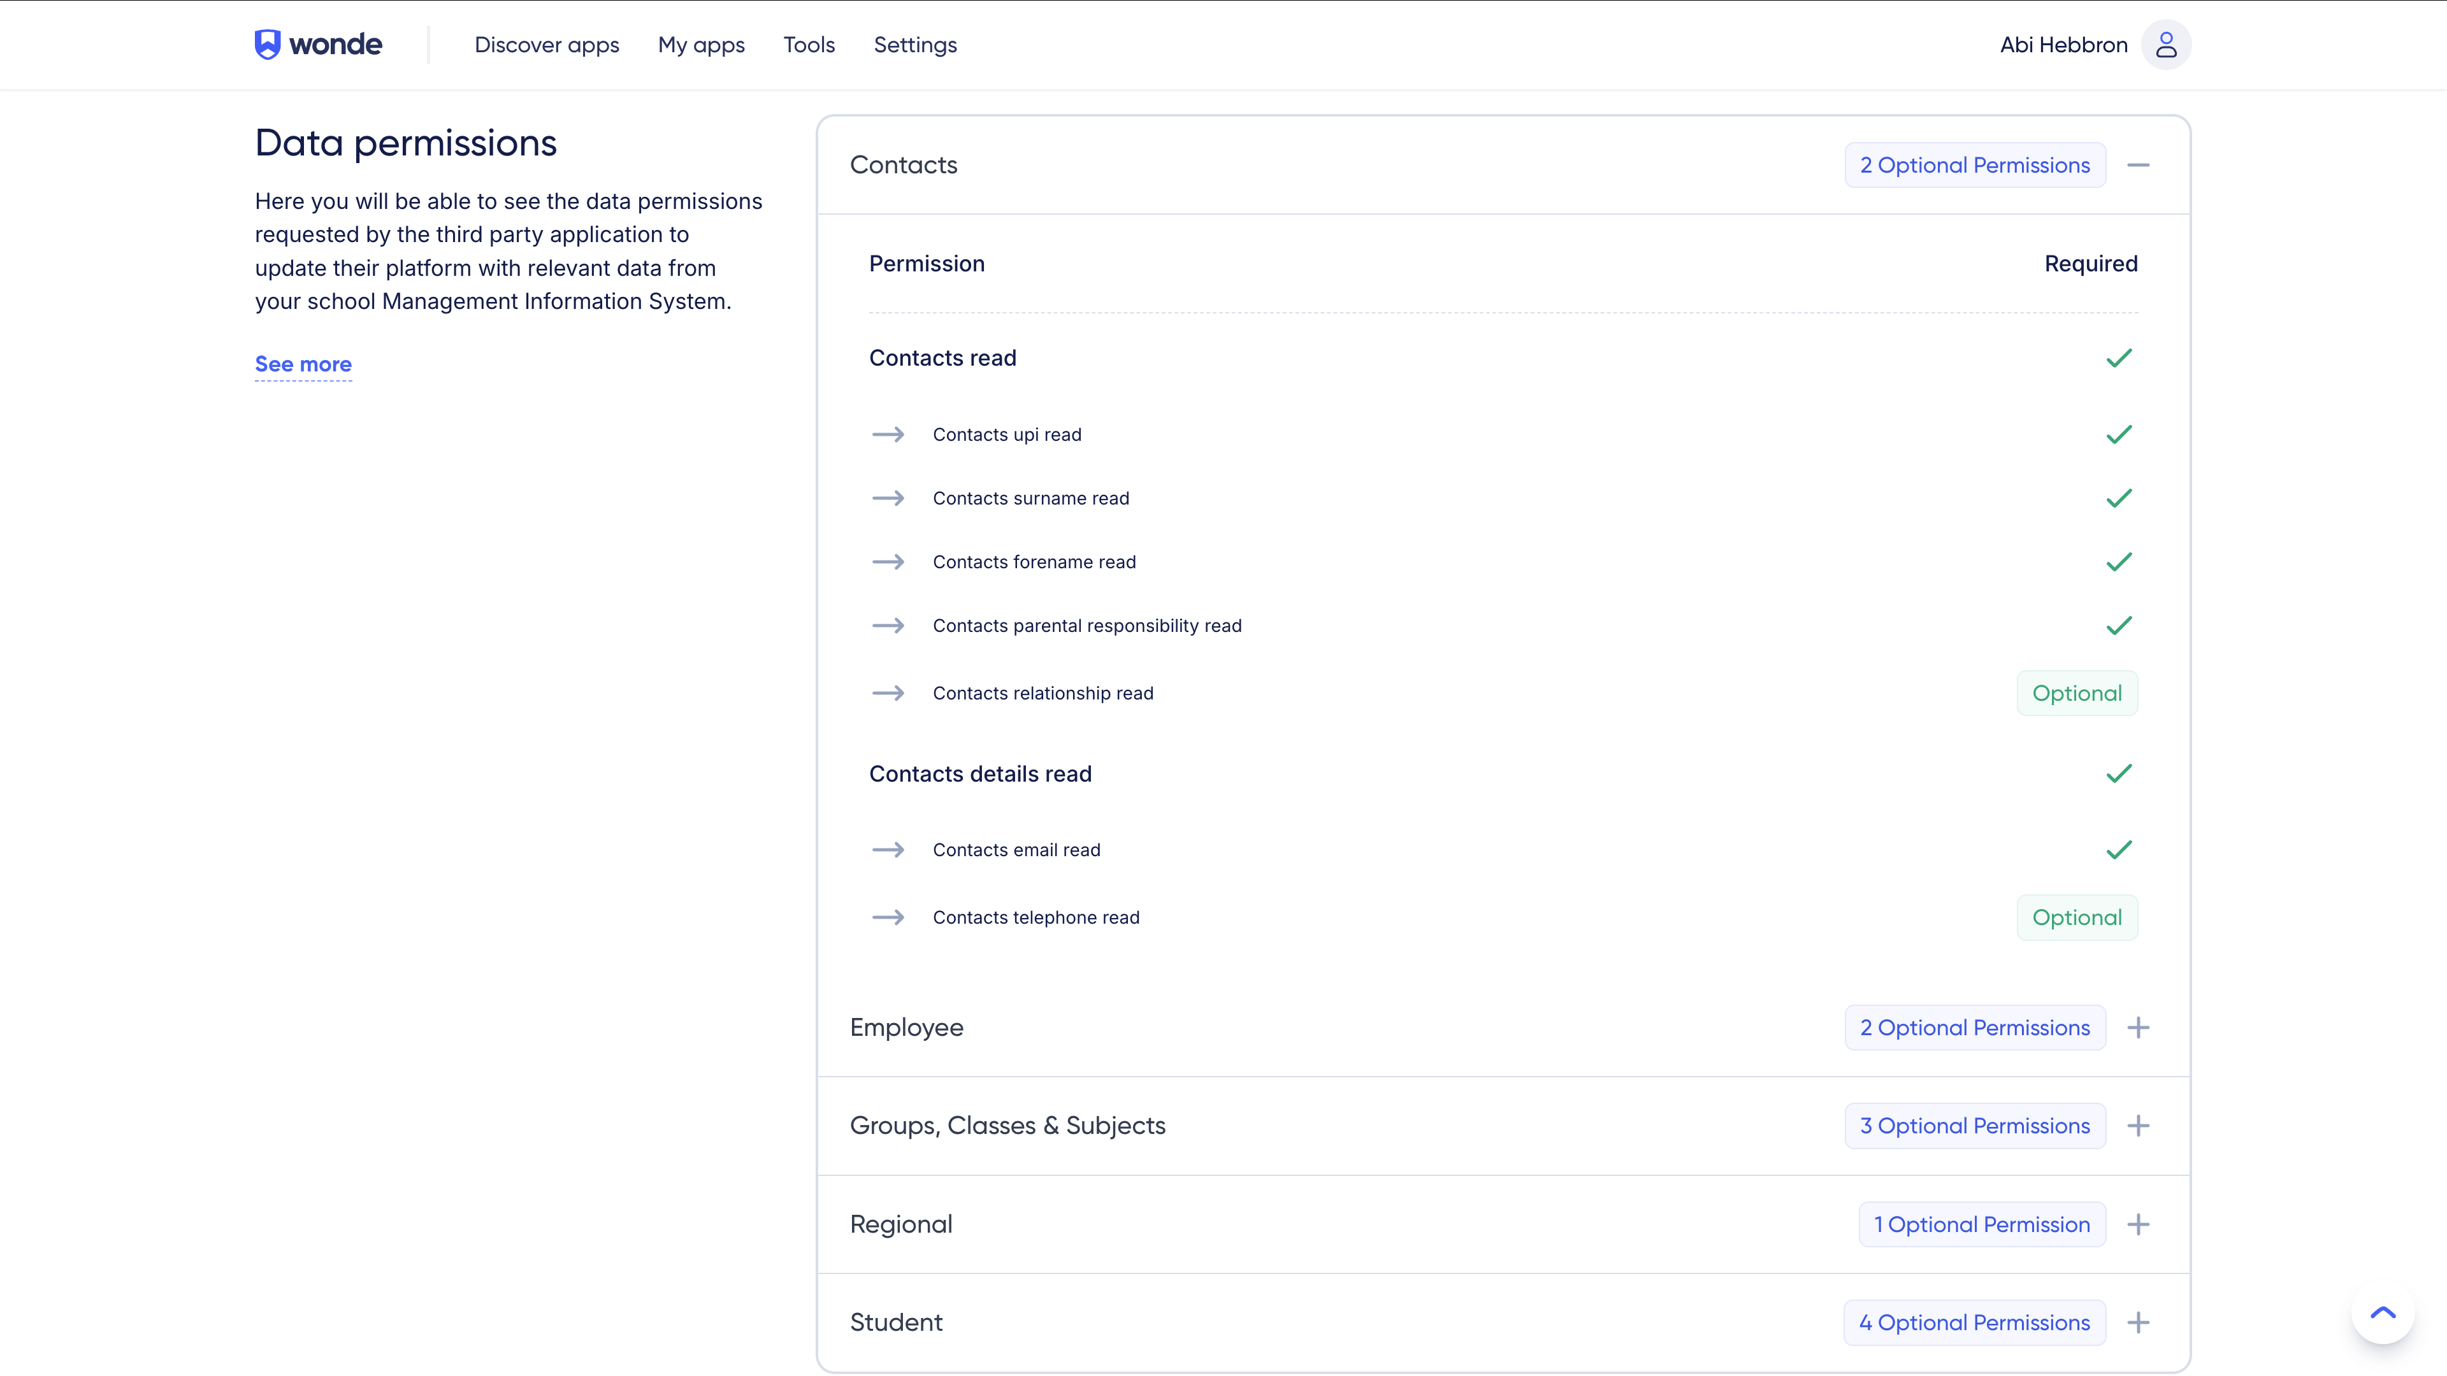Click the checkmark for Contacts details read
The image size is (2447, 1376).
point(2119,774)
